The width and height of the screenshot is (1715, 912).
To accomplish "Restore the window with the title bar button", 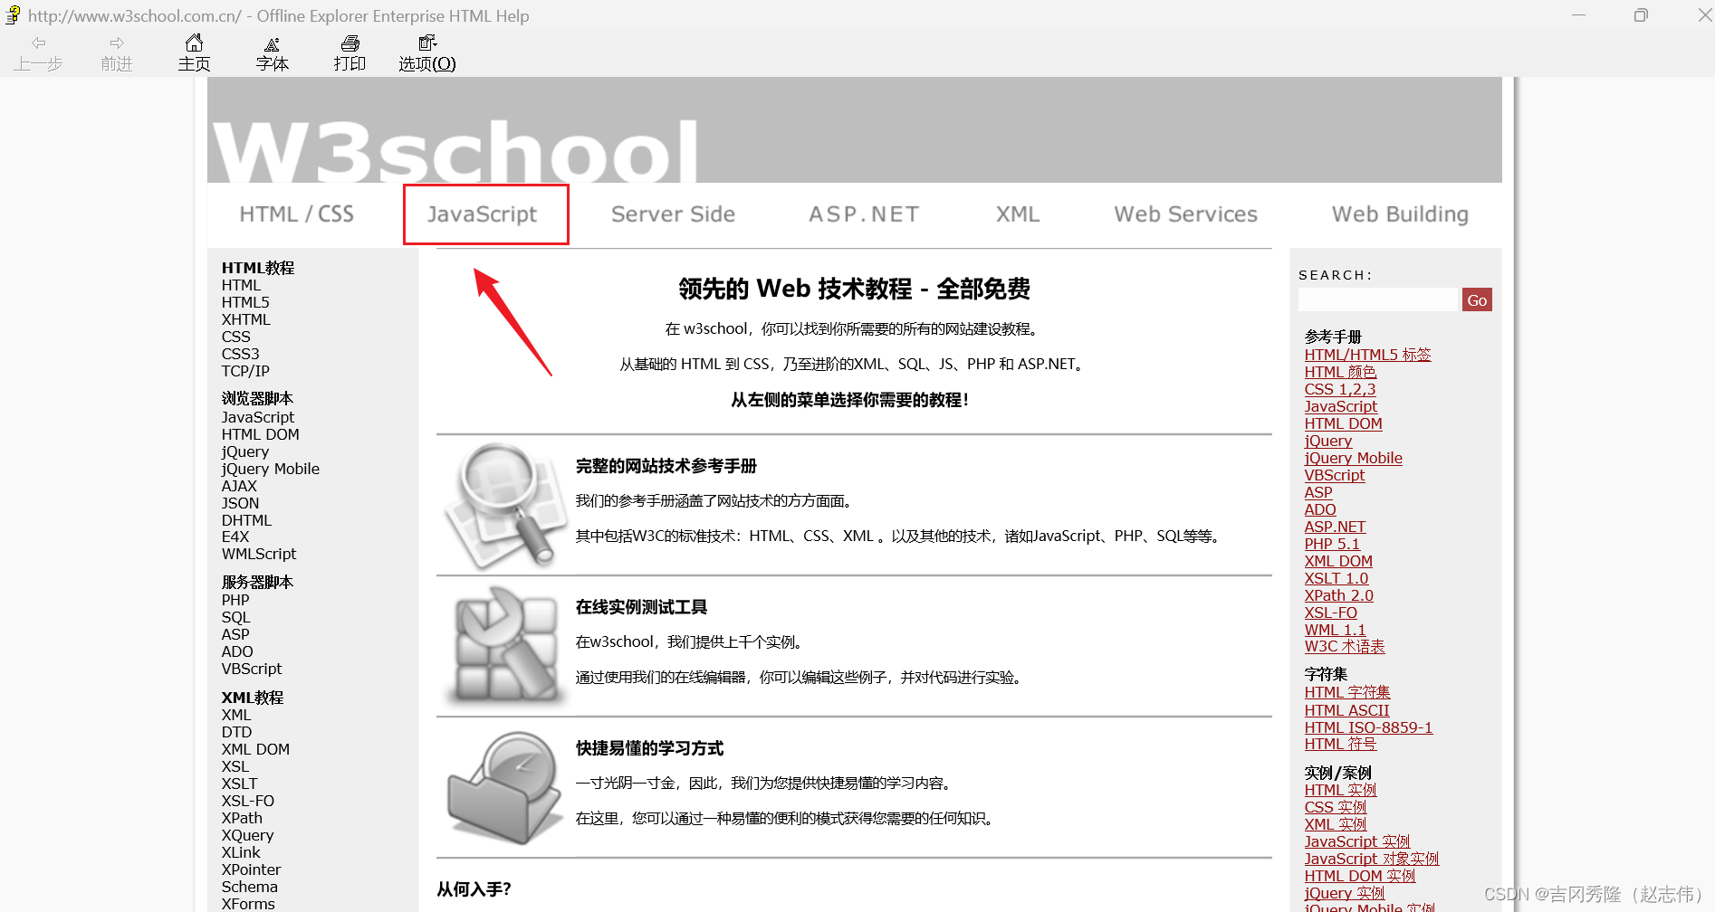I will tap(1641, 15).
